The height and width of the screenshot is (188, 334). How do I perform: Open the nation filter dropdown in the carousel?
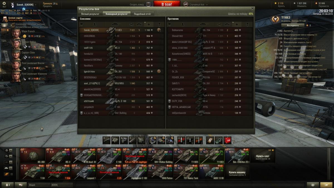(x=9, y=150)
